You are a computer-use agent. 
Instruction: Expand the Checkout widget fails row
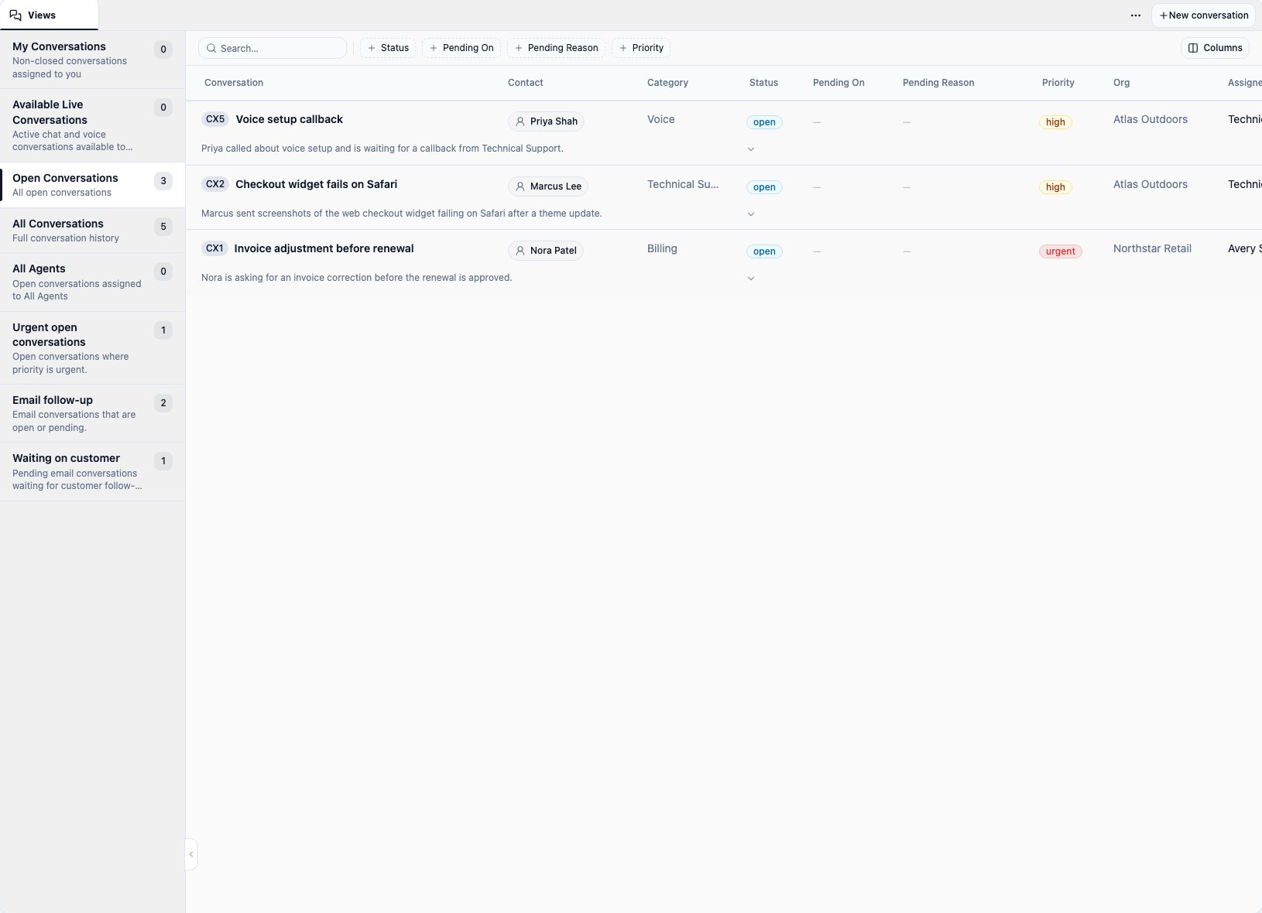point(751,214)
